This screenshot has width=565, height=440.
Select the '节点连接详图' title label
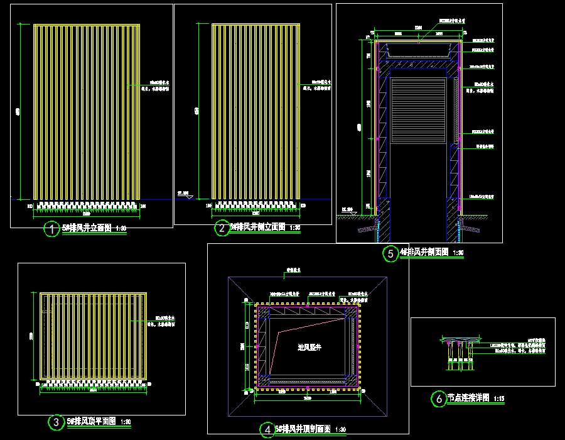click(x=468, y=399)
